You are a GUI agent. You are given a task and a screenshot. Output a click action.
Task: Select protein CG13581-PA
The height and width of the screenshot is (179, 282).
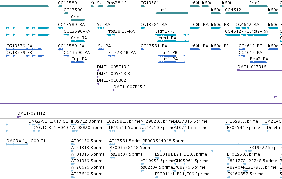tap(142, 49)
